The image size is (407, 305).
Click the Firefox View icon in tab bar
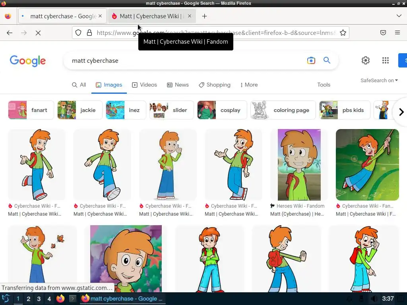point(8,16)
